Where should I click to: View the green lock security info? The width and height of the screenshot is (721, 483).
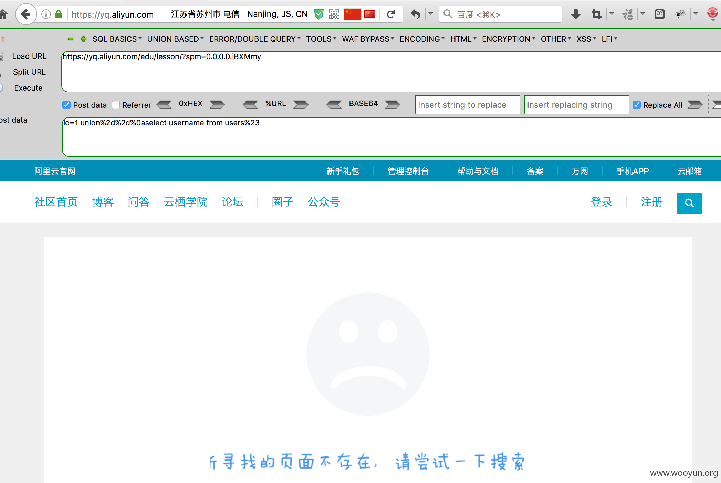pyautogui.click(x=59, y=14)
